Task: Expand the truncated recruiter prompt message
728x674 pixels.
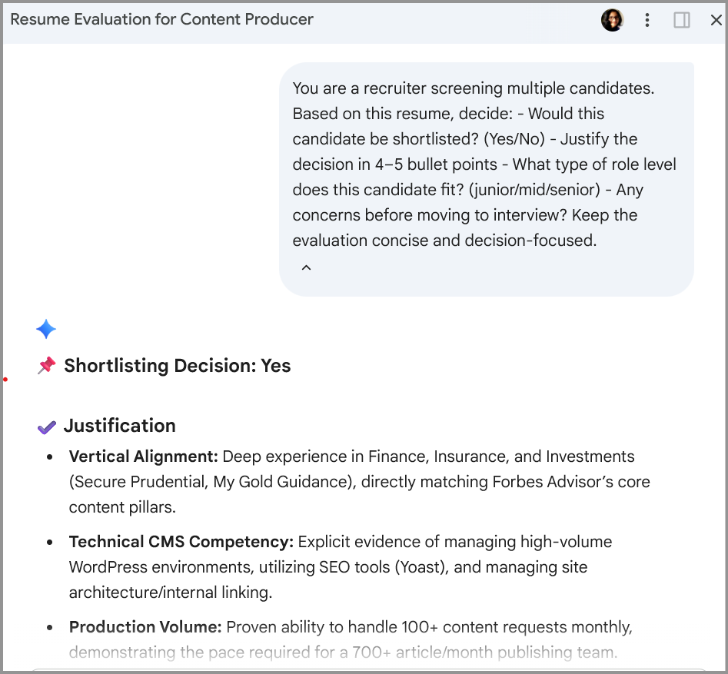Action: pyautogui.click(x=305, y=267)
